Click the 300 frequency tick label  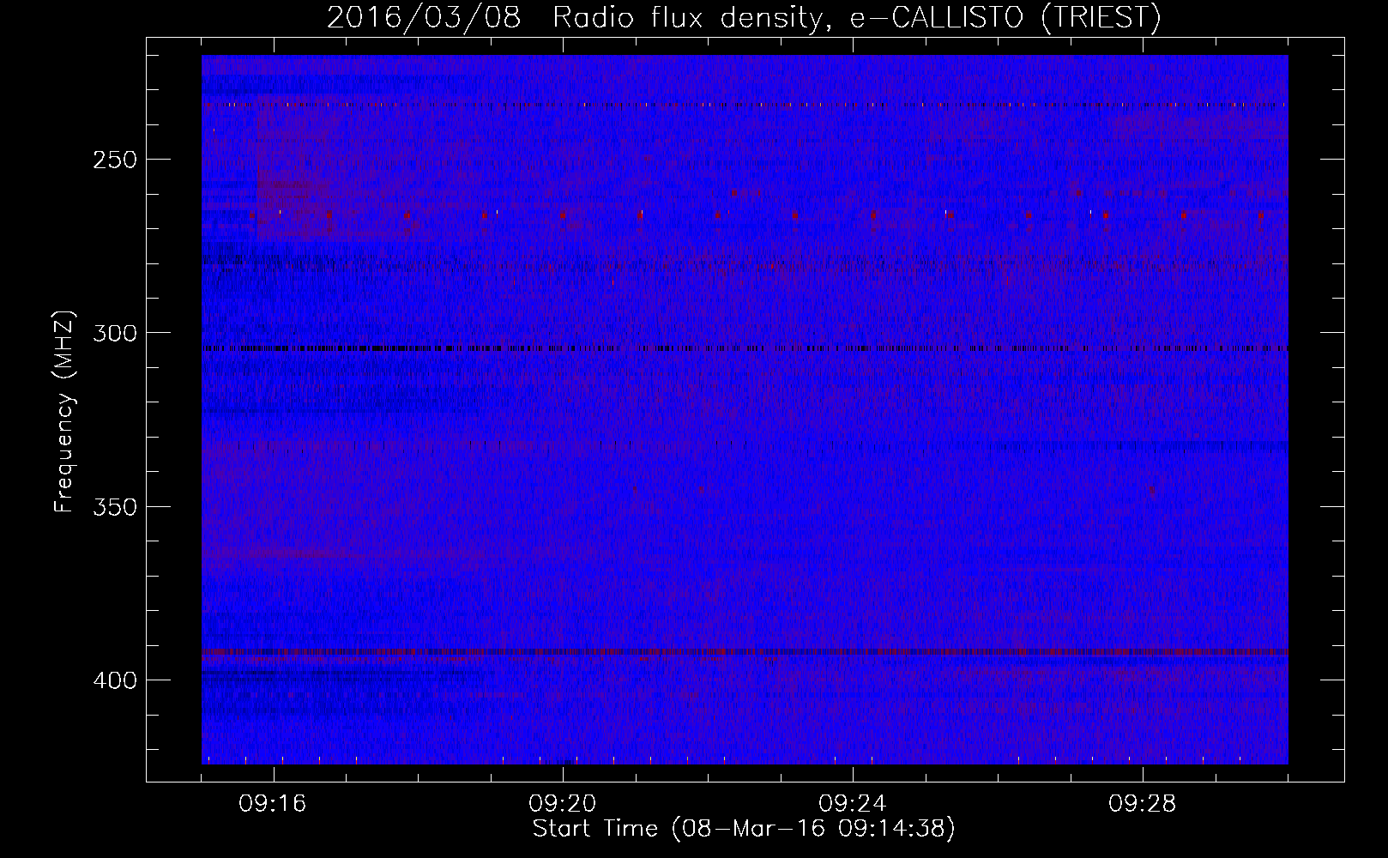tap(115, 333)
